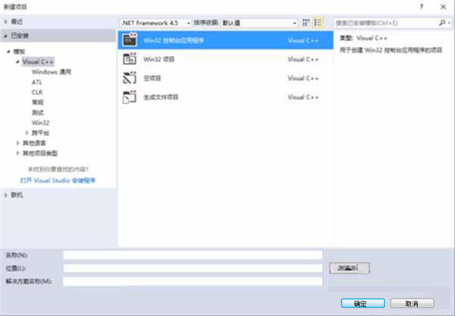Select Visual C++ in the template tree
The image size is (455, 316).
click(38, 62)
